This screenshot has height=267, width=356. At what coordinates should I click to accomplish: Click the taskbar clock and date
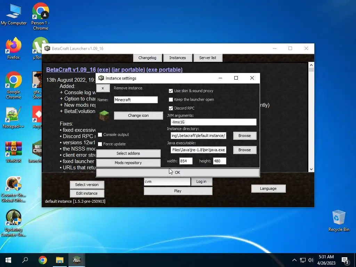pyautogui.click(x=326, y=260)
